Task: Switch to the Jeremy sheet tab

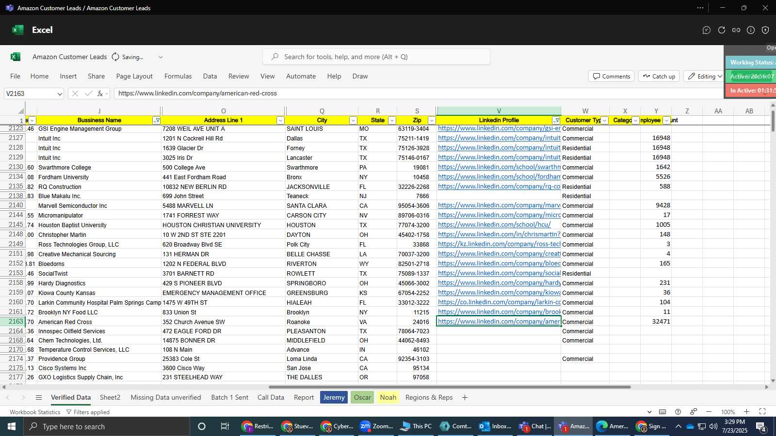Action: pos(334,397)
